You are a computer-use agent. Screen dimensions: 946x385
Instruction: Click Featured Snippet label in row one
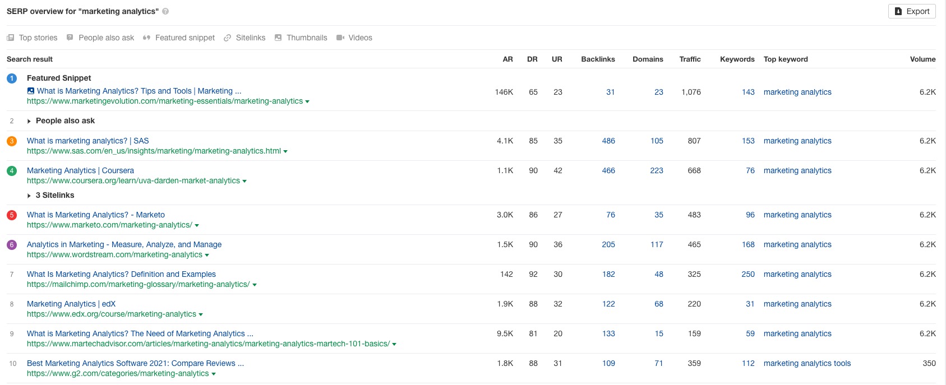tap(59, 78)
